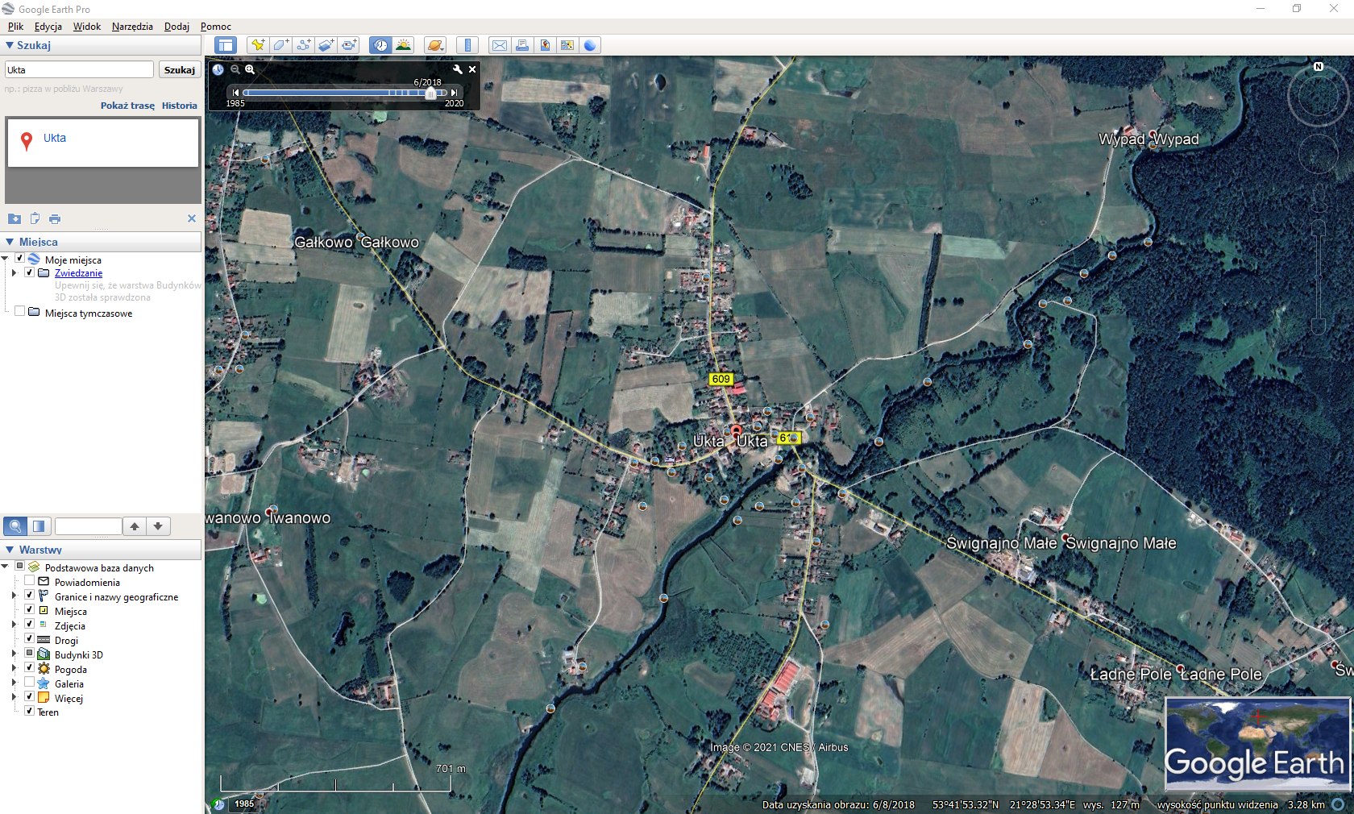The height and width of the screenshot is (814, 1354).
Task: Zoom in the time slider range
Action: click(250, 69)
